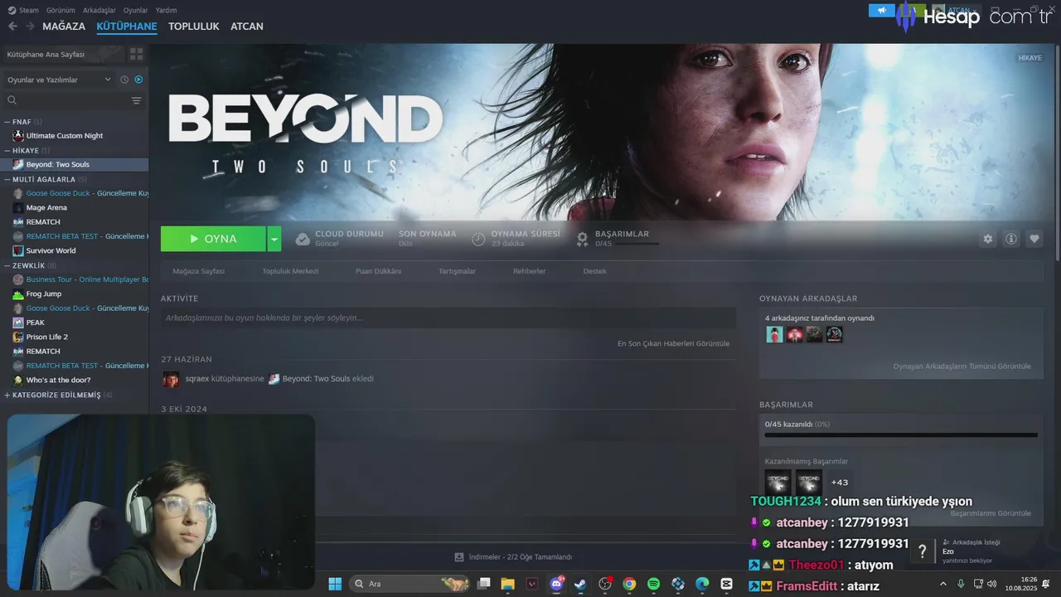Show game info icon
This screenshot has height=597, width=1061.
pyautogui.click(x=1011, y=239)
